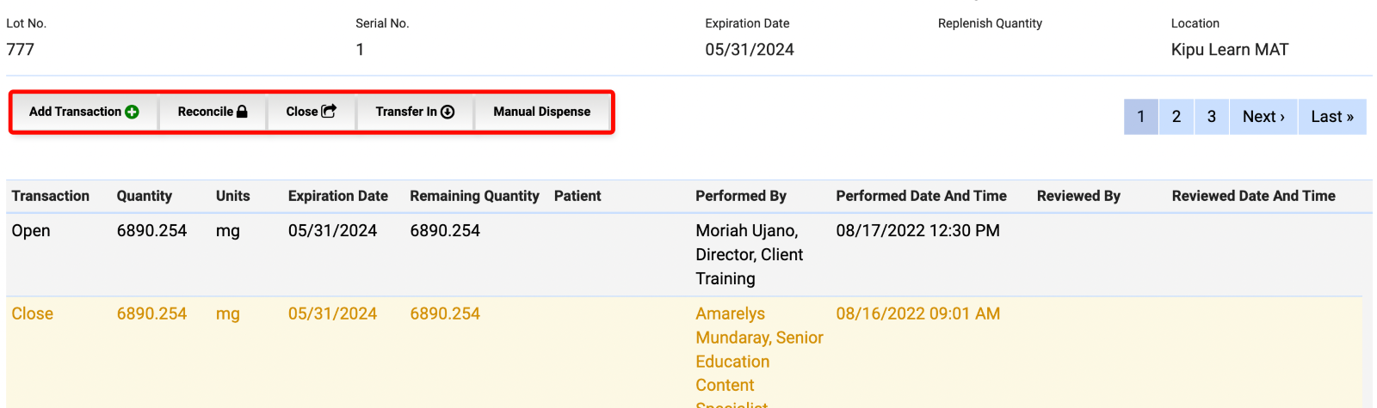
Task: Click the Kipu Learn MAT location text
Action: click(1230, 50)
